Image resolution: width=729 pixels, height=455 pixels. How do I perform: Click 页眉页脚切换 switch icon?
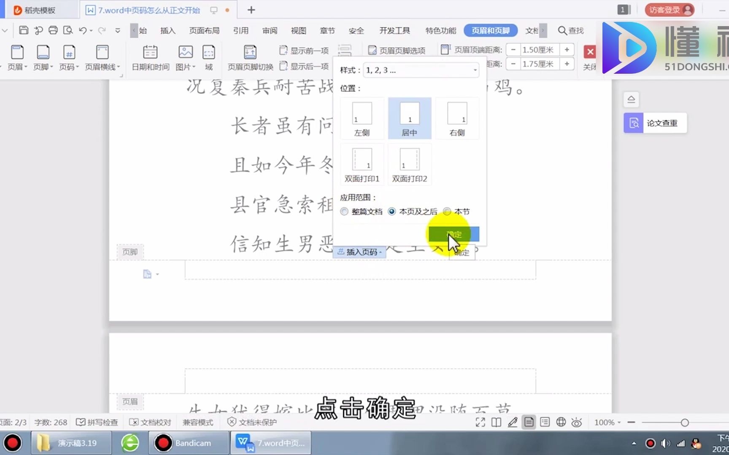(250, 52)
